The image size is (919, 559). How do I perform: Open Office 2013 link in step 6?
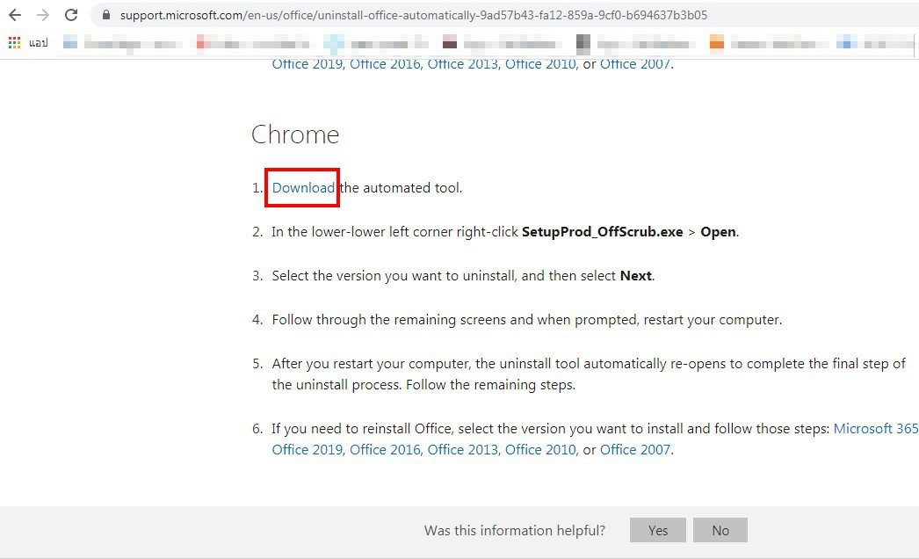[463, 449]
